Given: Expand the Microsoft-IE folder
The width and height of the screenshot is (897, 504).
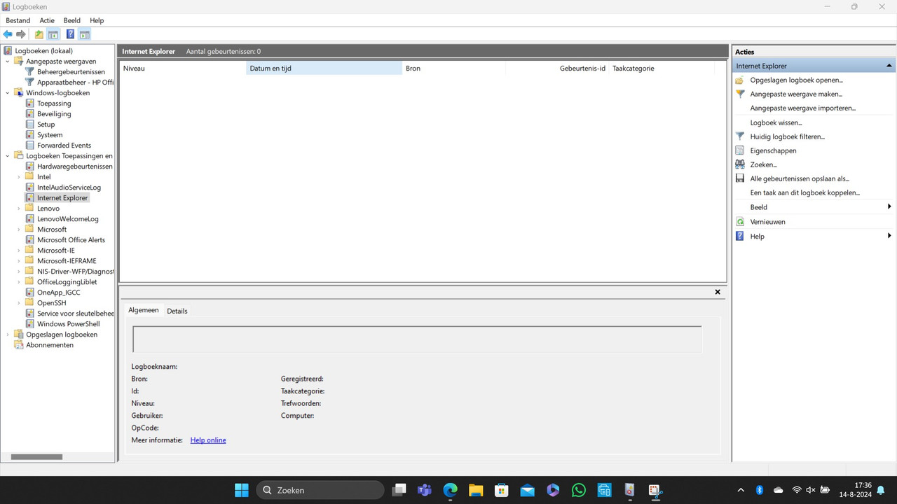Looking at the screenshot, I should click(19, 250).
